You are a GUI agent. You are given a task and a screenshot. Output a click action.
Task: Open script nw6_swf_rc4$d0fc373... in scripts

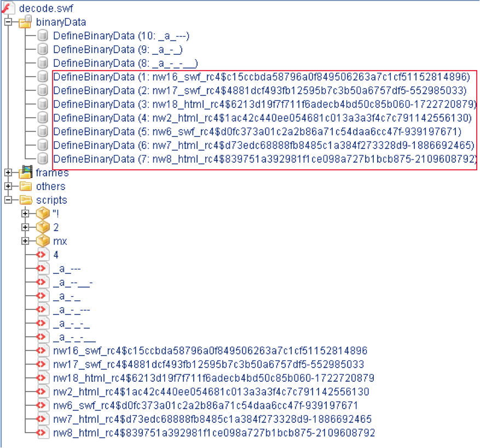pos(205,405)
